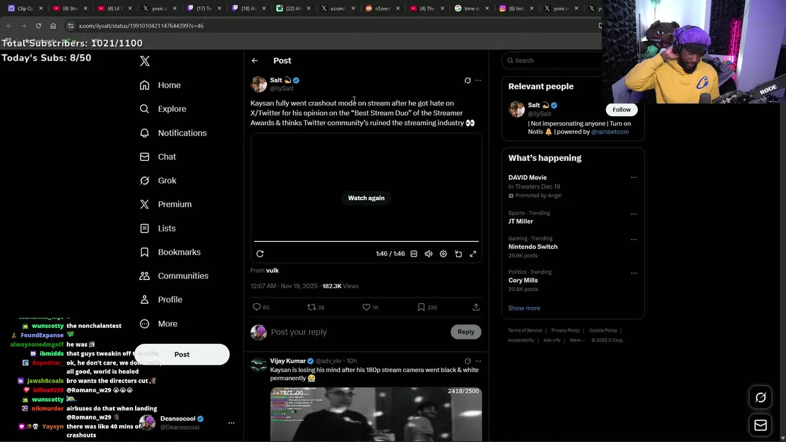Click Watch again on the video
786x442 pixels.
[x=366, y=198]
